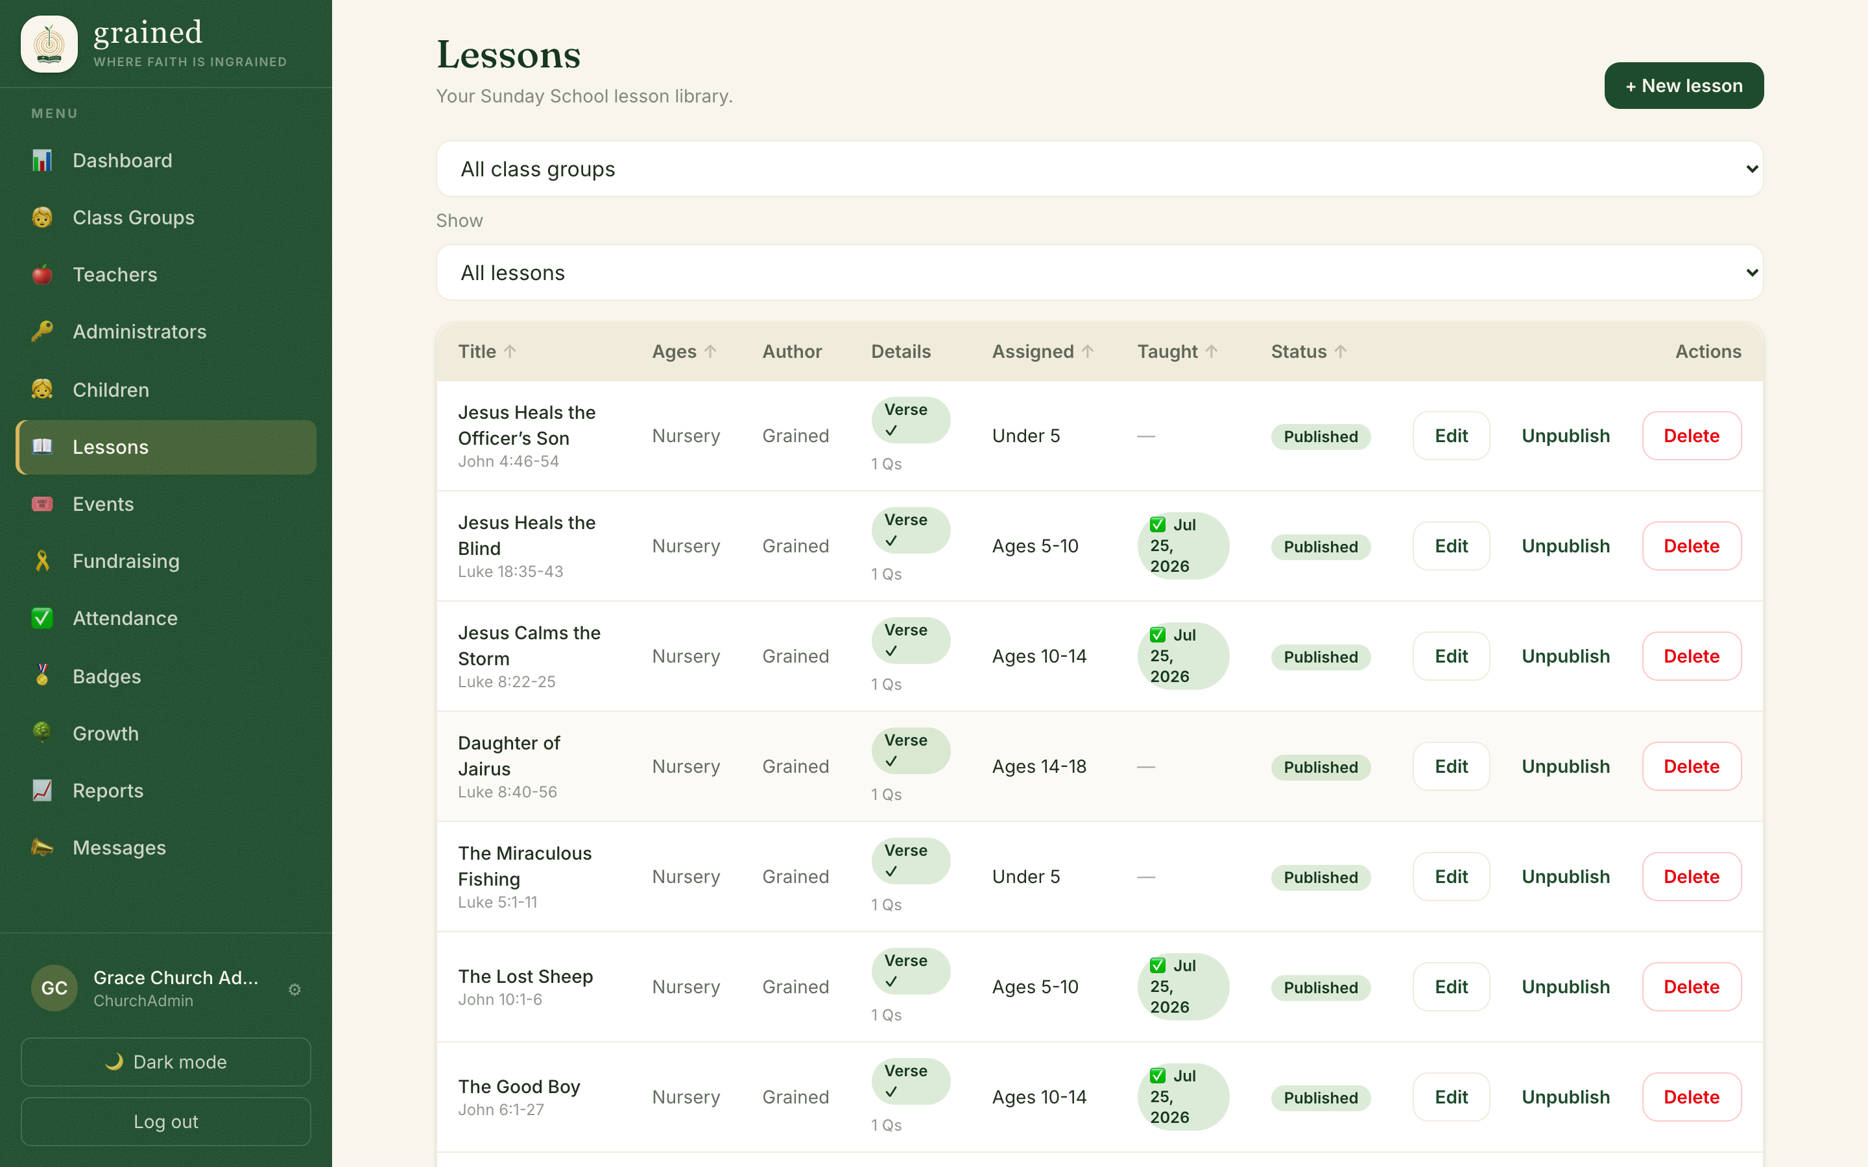Click the Children face icon

[42, 390]
